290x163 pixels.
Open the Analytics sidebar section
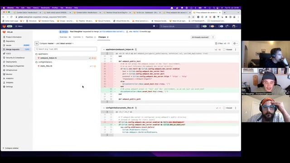pos(10,78)
